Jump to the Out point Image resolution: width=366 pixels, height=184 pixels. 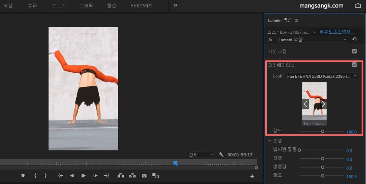point(106,176)
